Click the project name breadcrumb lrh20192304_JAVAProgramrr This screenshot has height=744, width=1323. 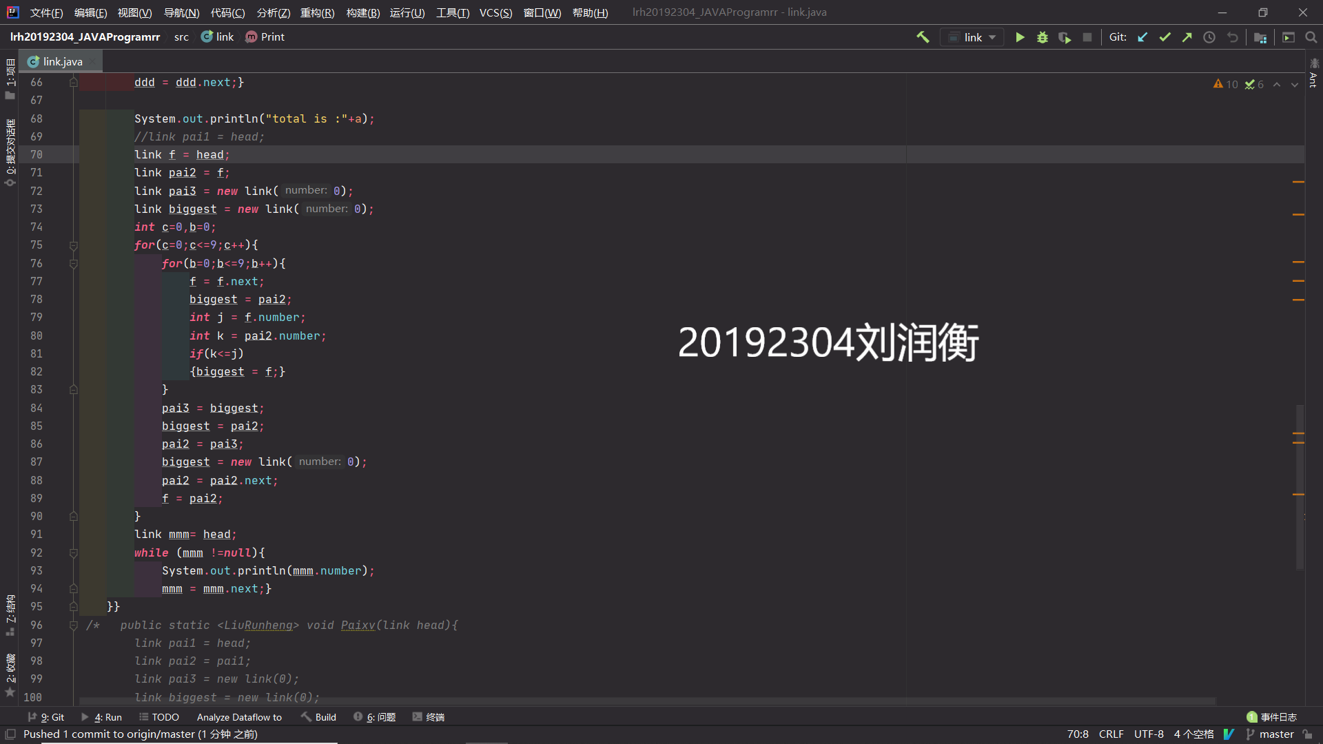(85, 37)
